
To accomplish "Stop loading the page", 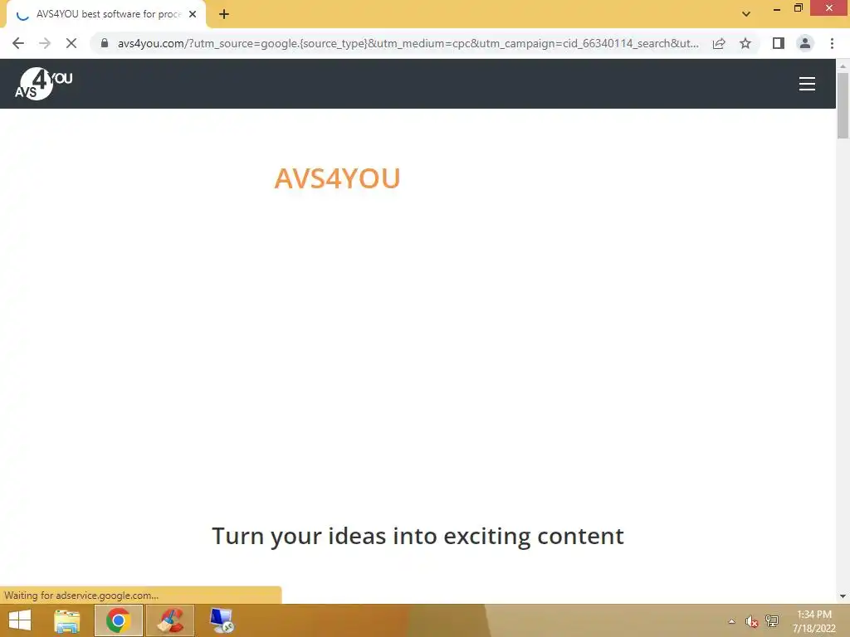I will pyautogui.click(x=71, y=43).
